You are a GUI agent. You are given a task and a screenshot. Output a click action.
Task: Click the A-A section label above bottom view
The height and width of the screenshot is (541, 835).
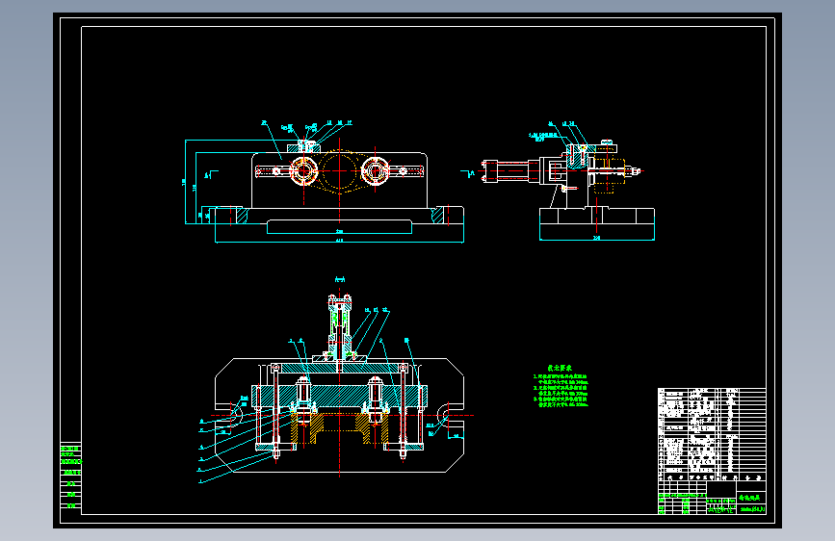pyautogui.click(x=340, y=279)
